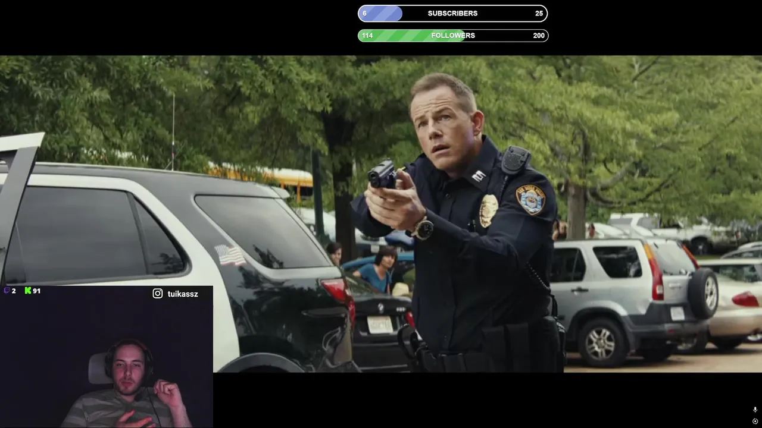Image resolution: width=762 pixels, height=428 pixels.
Task: Click the circular record indicator icon
Action: point(755,421)
